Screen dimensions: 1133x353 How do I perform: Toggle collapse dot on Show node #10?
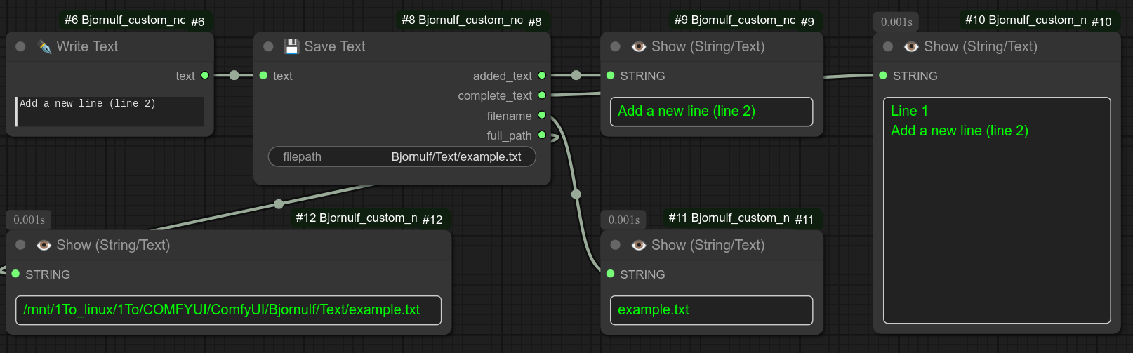(x=888, y=47)
